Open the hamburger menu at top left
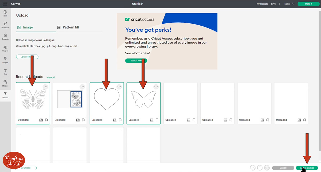Image resolution: width=321 pixels, height=172 pixels. 5,4
